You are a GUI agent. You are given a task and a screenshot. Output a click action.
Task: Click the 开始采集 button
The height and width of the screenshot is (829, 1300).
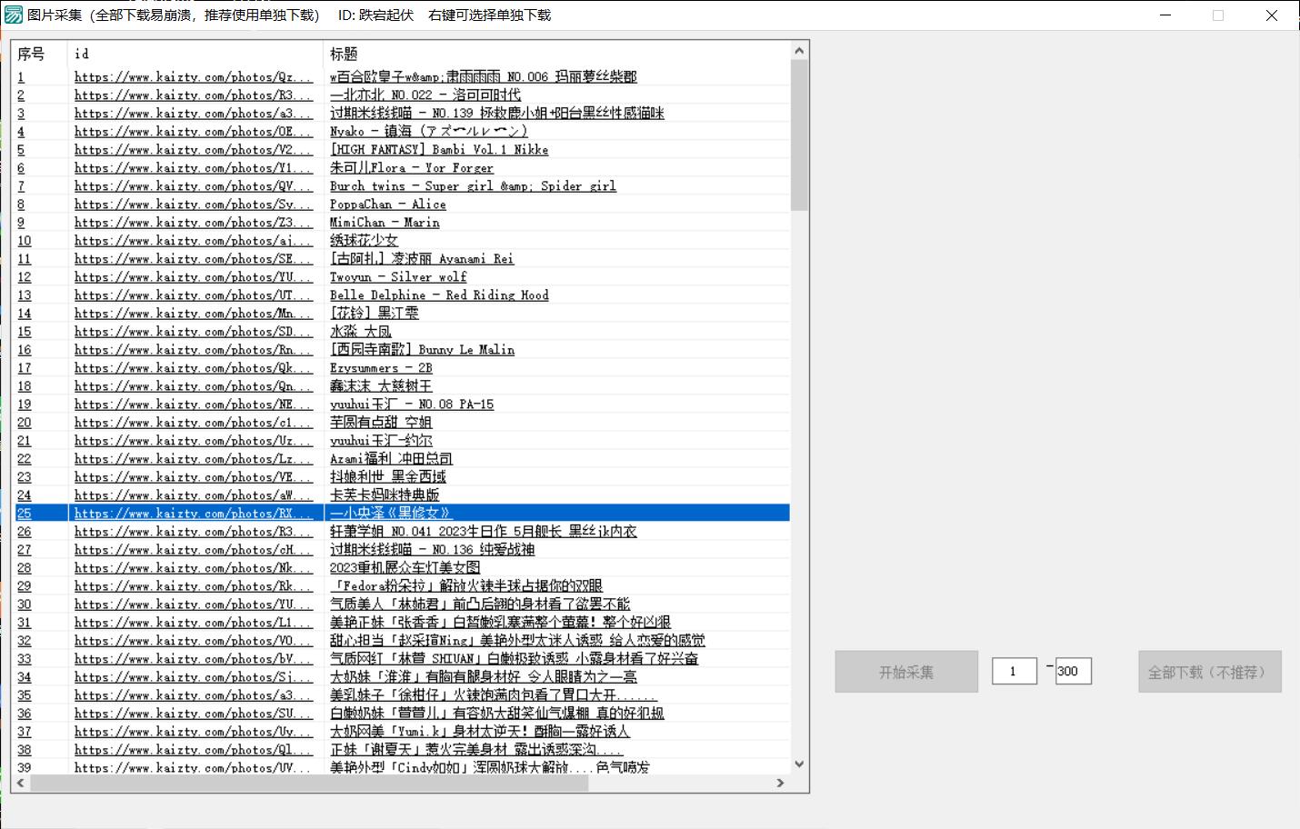point(905,672)
